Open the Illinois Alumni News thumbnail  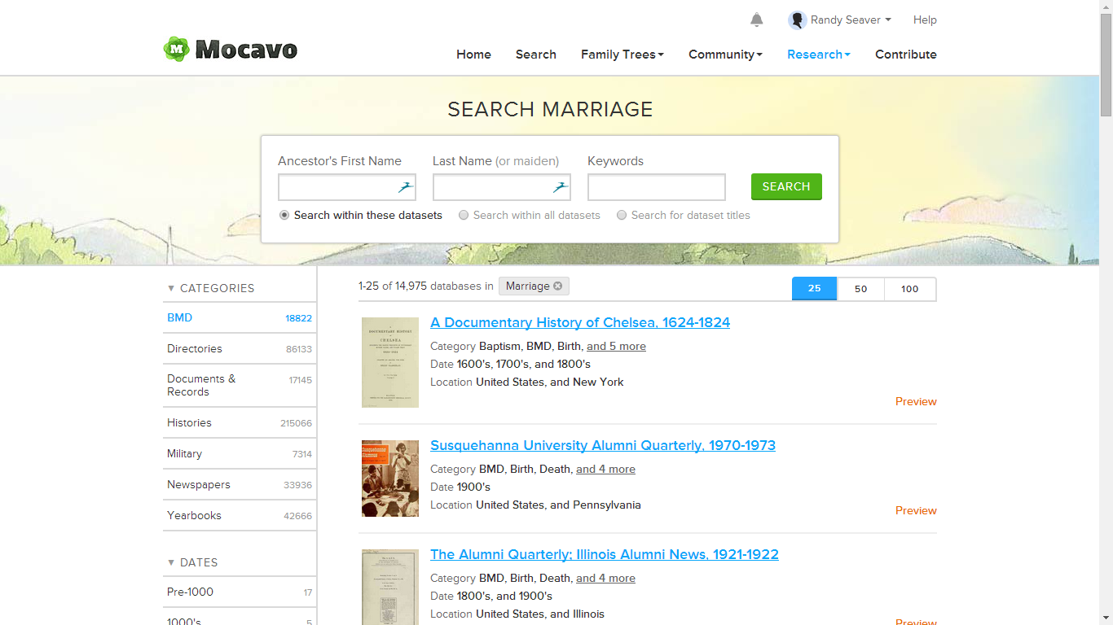click(390, 587)
